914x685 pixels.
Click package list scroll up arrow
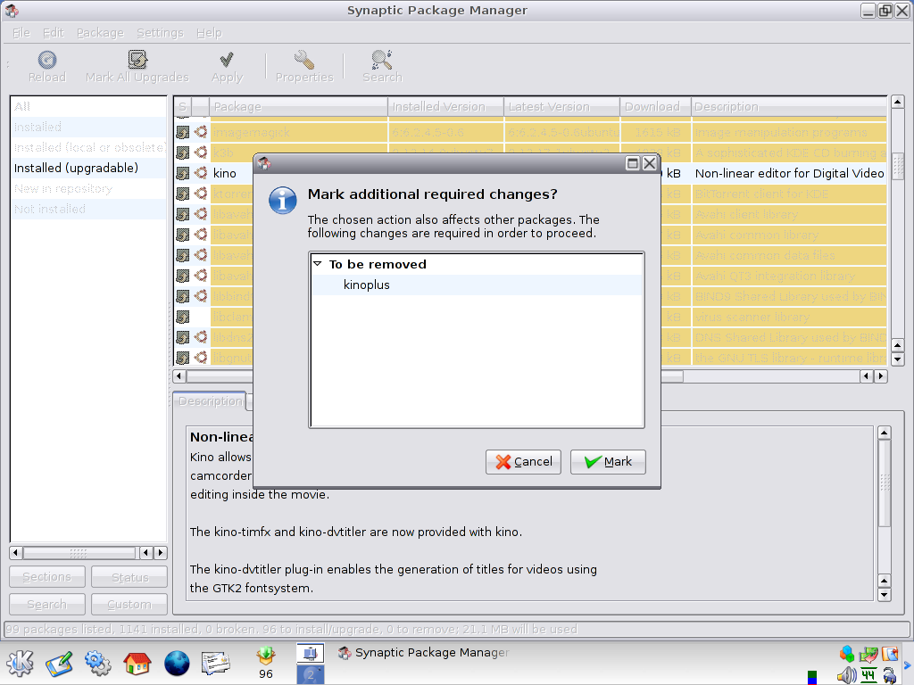(898, 102)
